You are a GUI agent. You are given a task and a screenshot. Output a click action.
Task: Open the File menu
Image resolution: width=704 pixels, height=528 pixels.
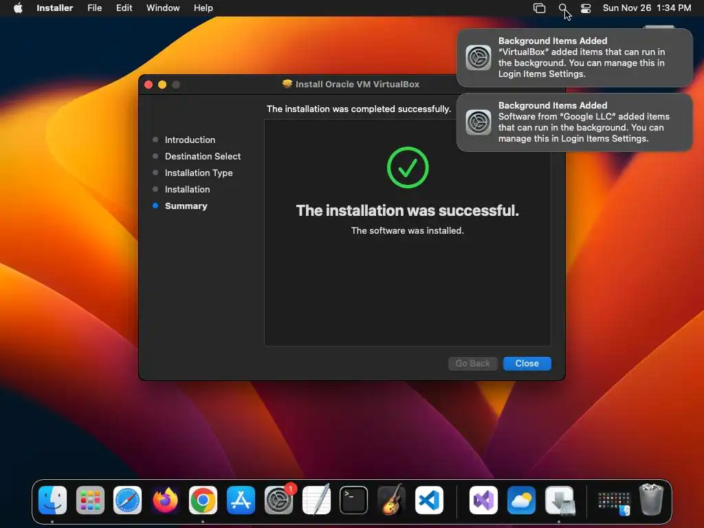94,8
